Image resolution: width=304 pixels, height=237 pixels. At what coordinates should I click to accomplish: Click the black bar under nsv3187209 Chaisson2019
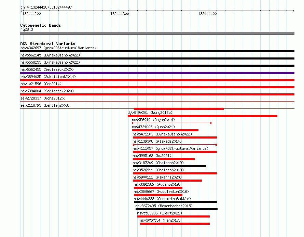click(x=169, y=166)
